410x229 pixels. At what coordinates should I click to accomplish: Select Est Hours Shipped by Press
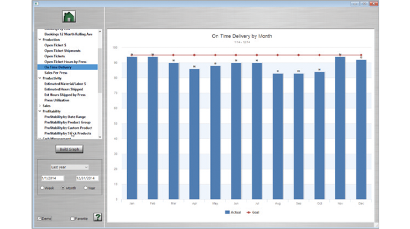65,95
